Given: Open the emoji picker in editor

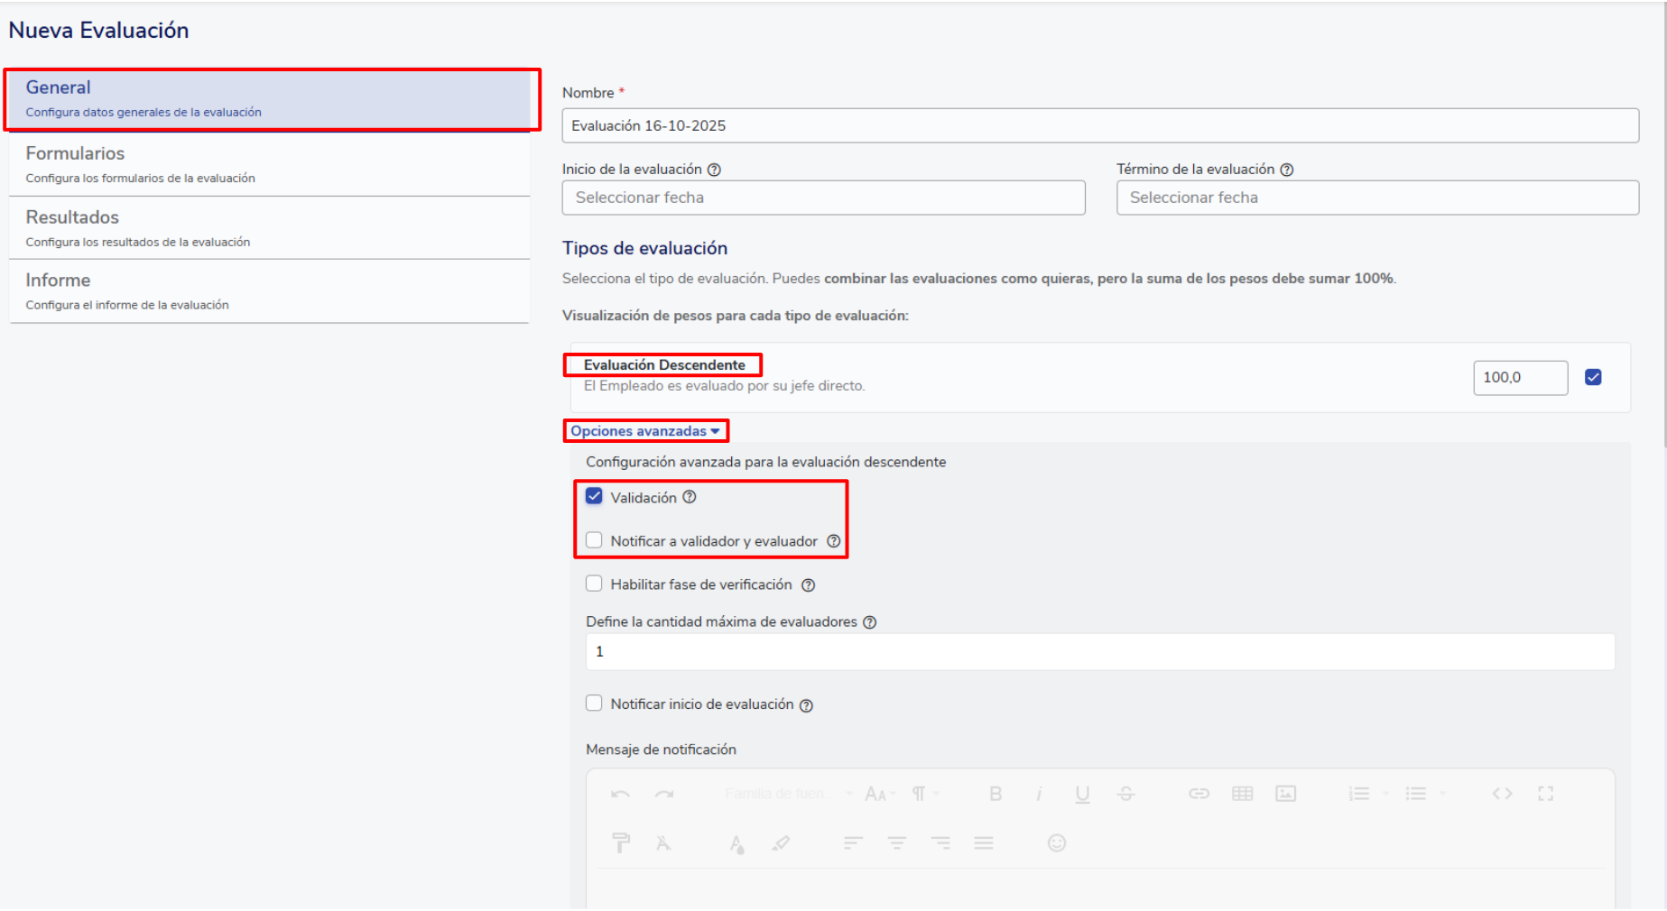Looking at the screenshot, I should tap(1056, 842).
